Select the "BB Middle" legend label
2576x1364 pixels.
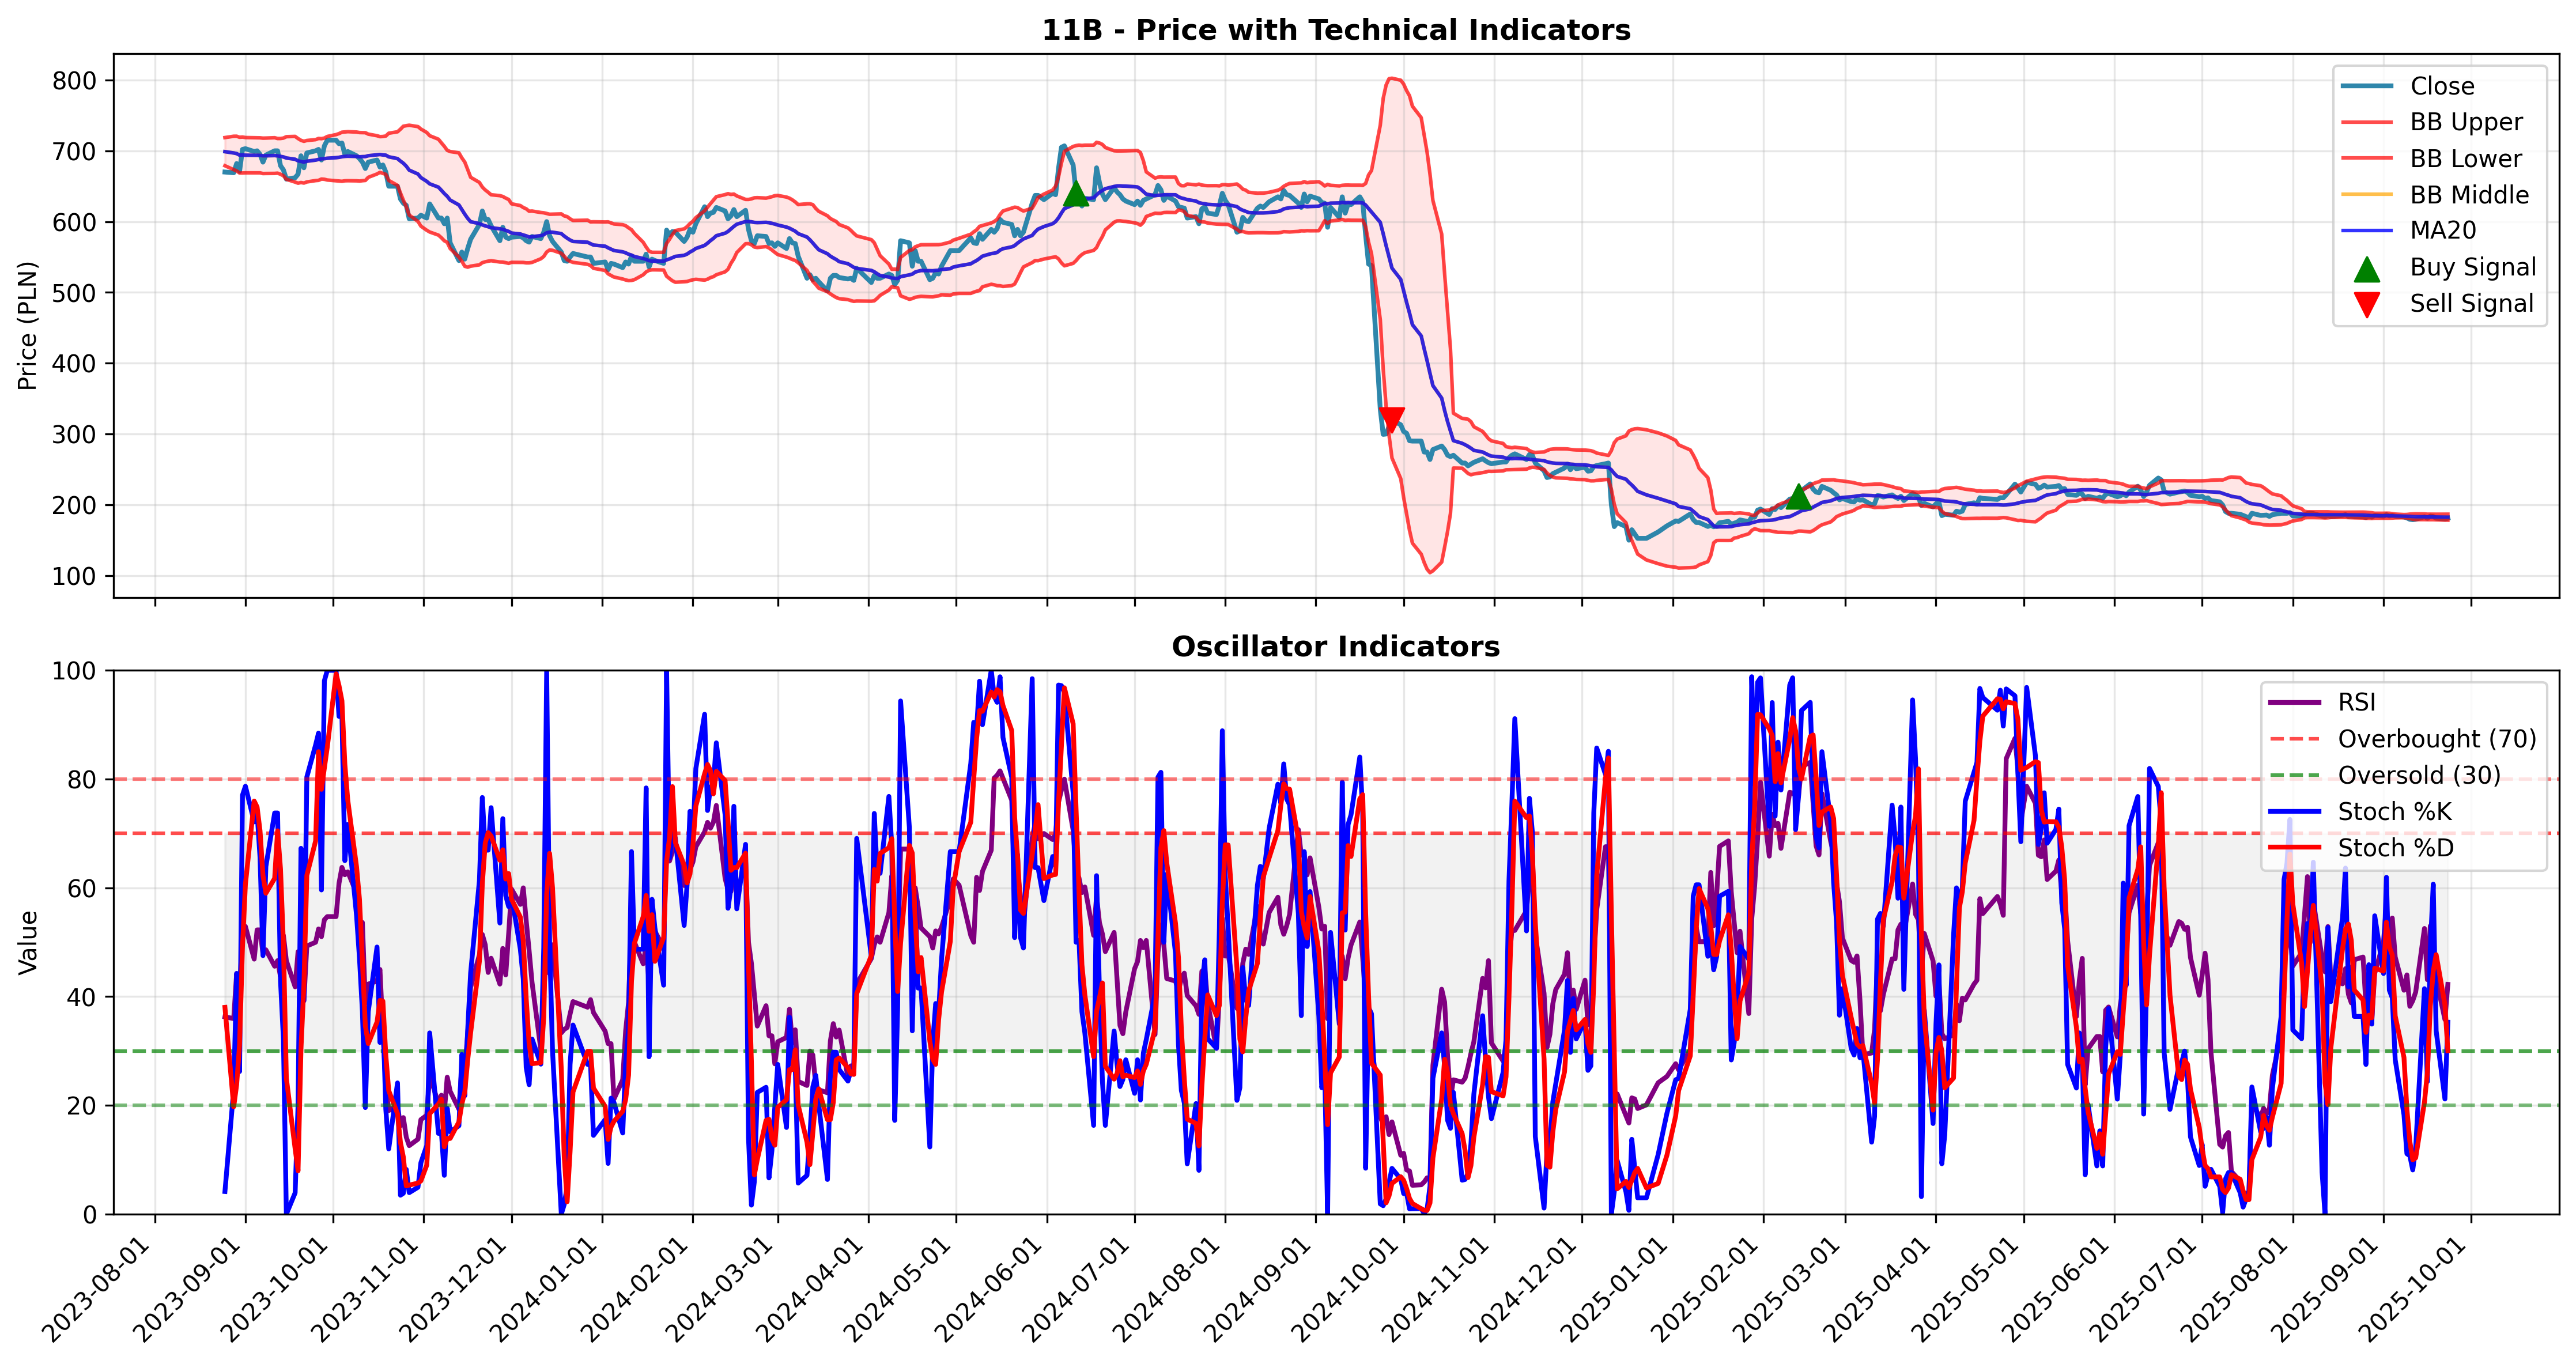pos(2469,195)
